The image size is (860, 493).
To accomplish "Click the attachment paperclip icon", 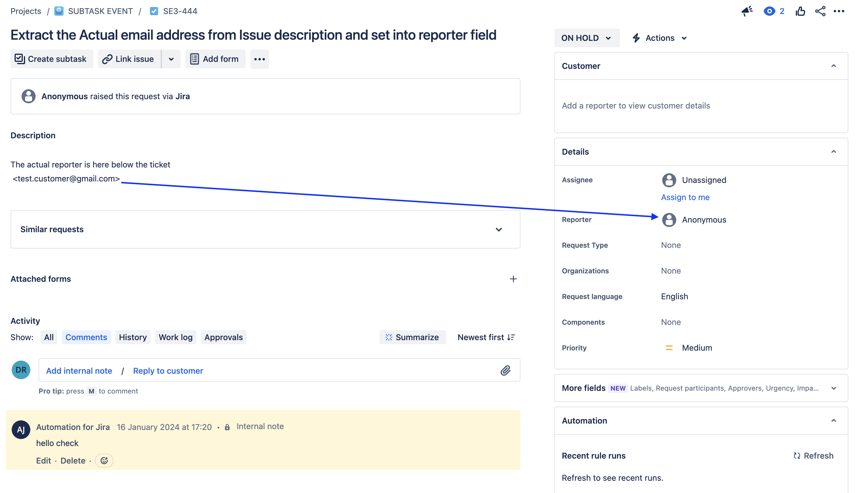I will click(505, 370).
